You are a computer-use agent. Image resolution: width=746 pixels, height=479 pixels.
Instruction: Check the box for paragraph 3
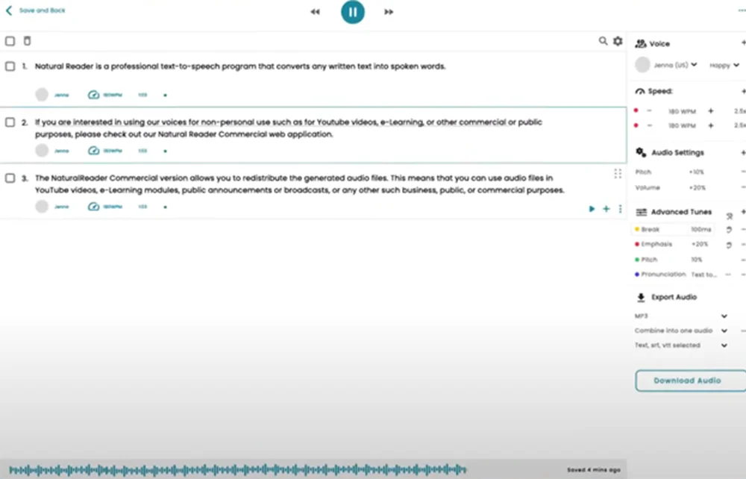(10, 178)
